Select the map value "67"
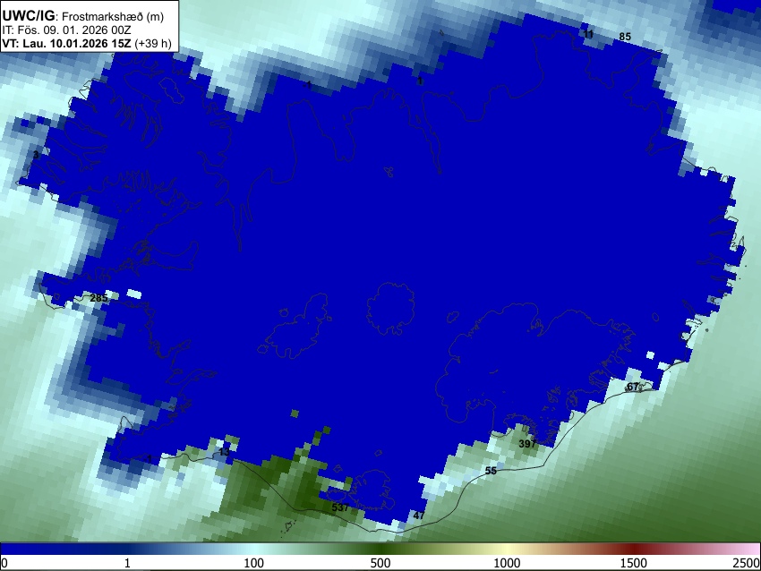761x571 pixels. point(633,387)
